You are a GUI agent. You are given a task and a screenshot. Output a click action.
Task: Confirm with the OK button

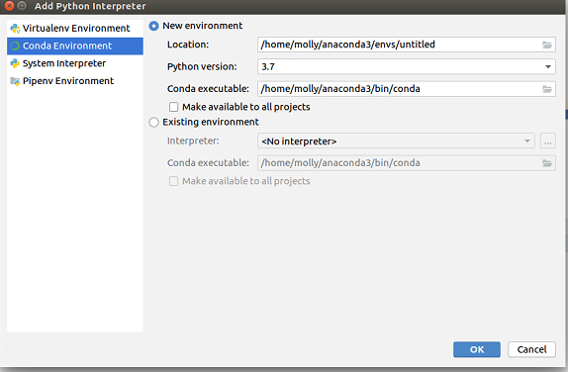pyautogui.click(x=477, y=349)
